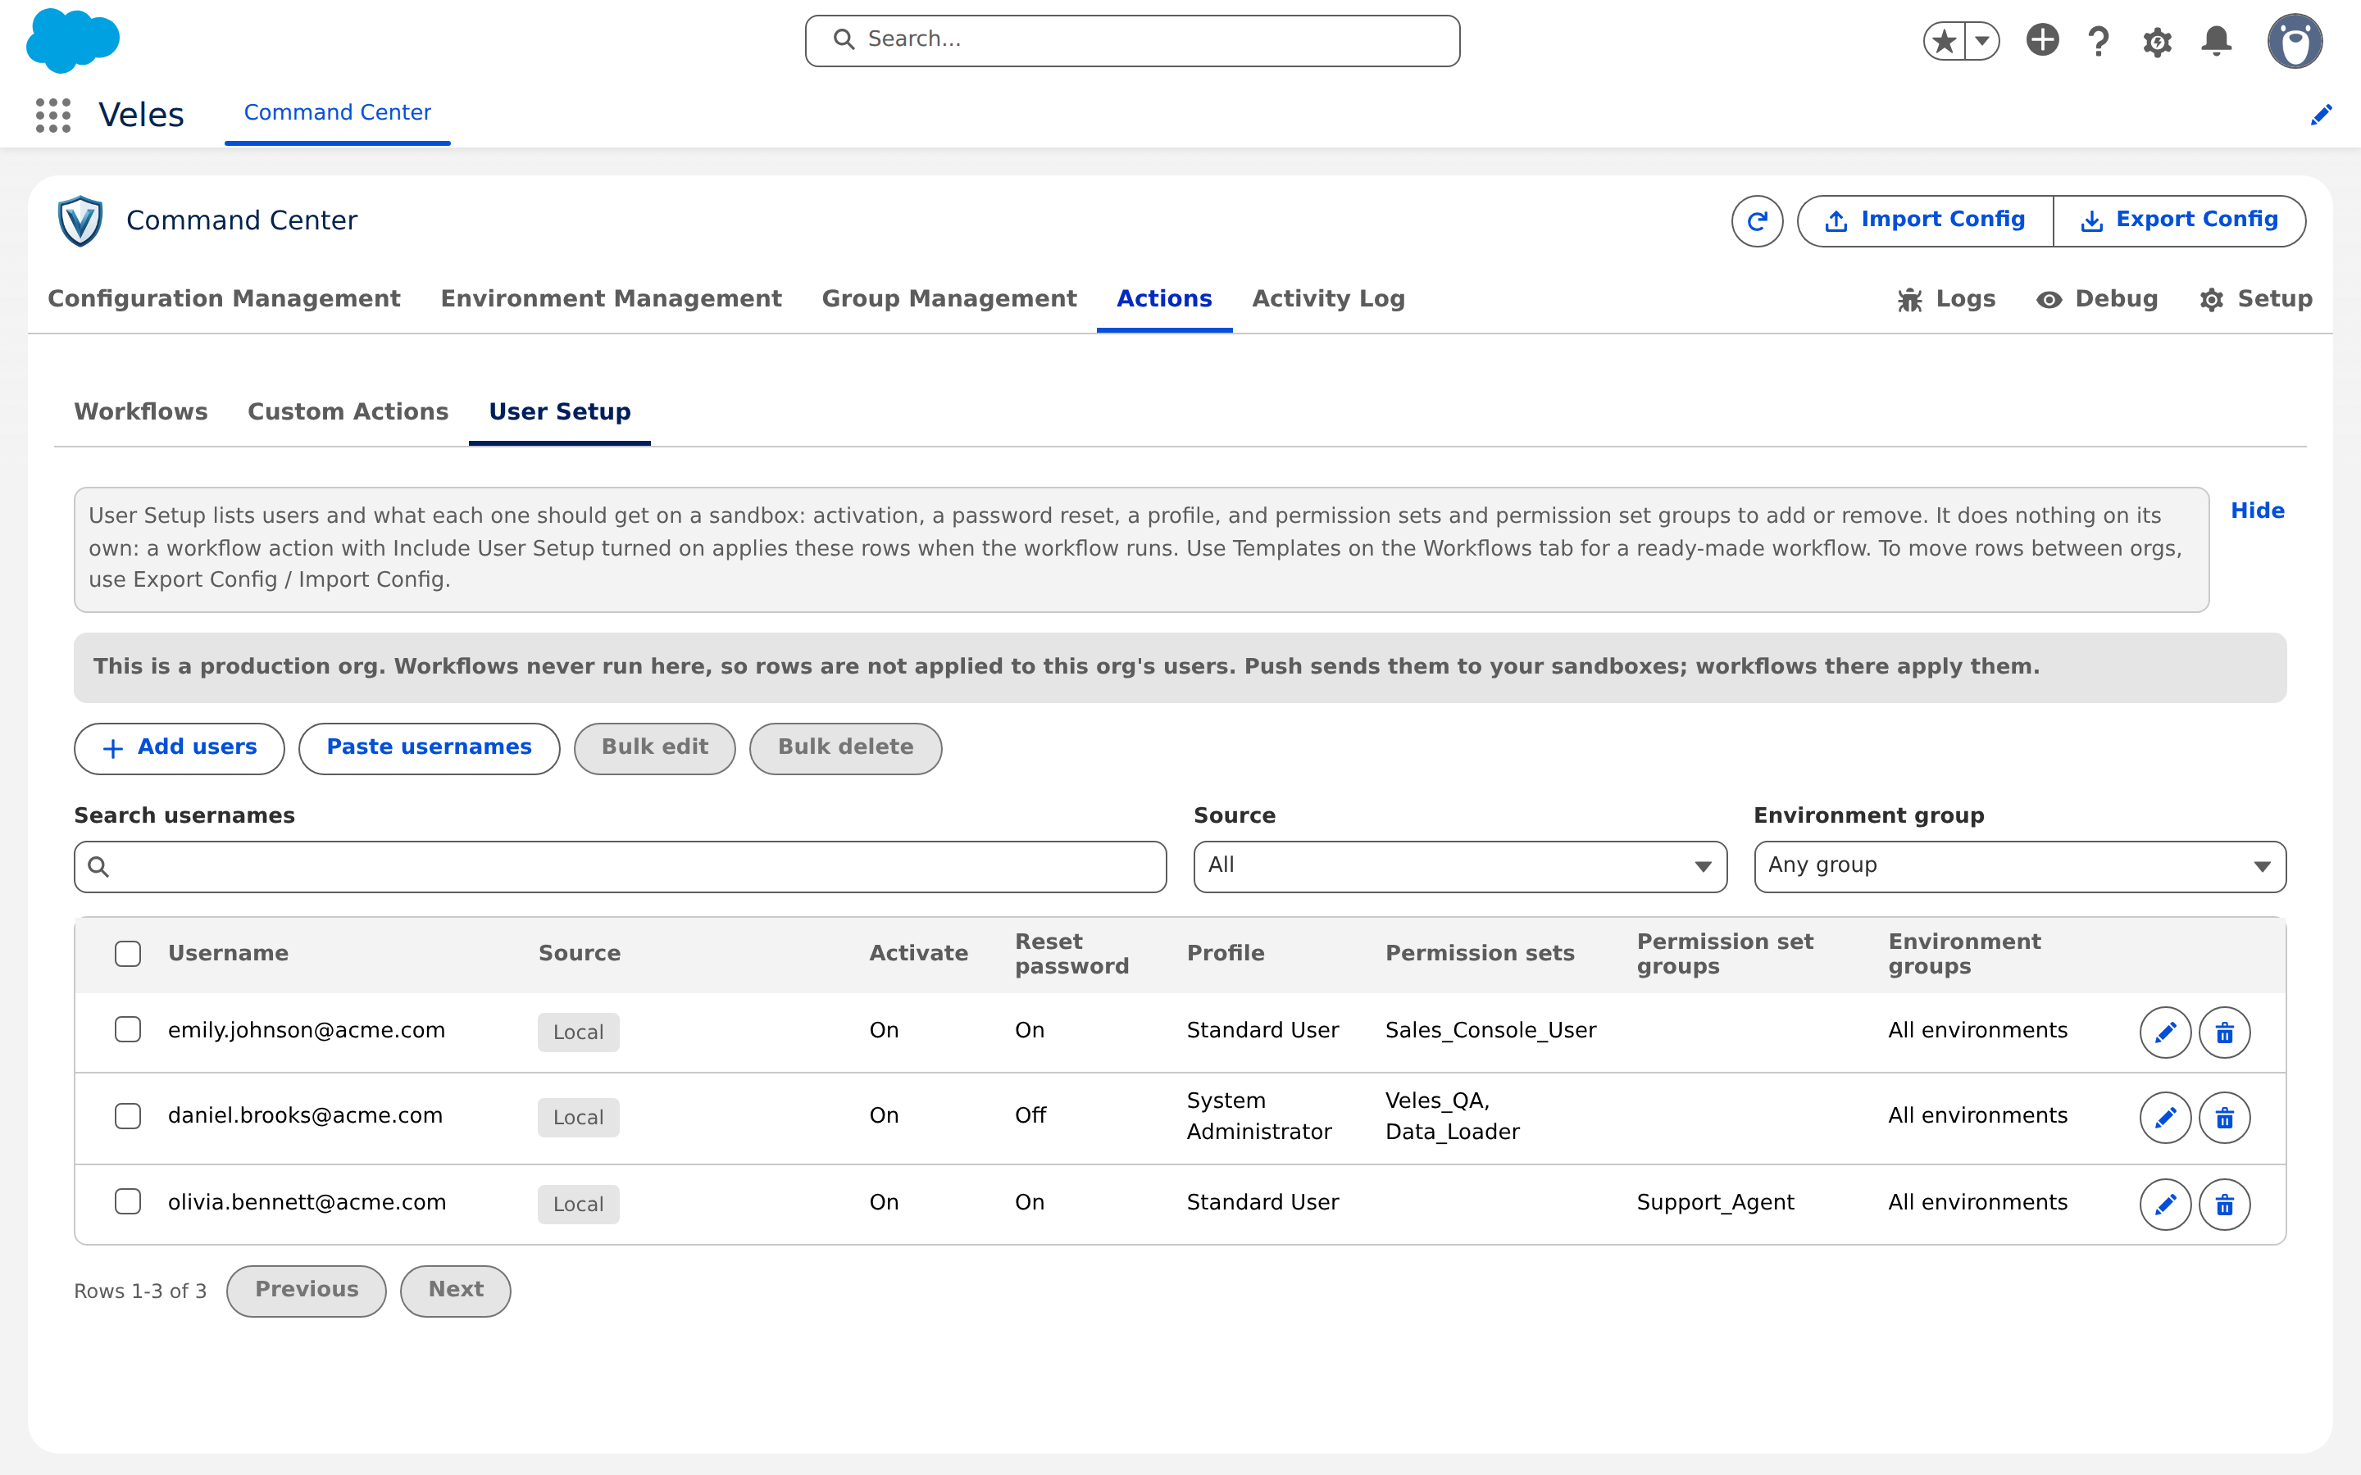Delete the olivia.bennett@acme.com row

point(2224,1205)
